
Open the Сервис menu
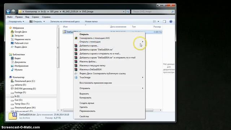tap(35, 17)
